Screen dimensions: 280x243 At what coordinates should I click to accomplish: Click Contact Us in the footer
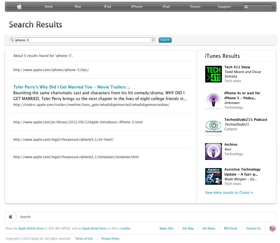pyautogui.click(x=253, y=228)
